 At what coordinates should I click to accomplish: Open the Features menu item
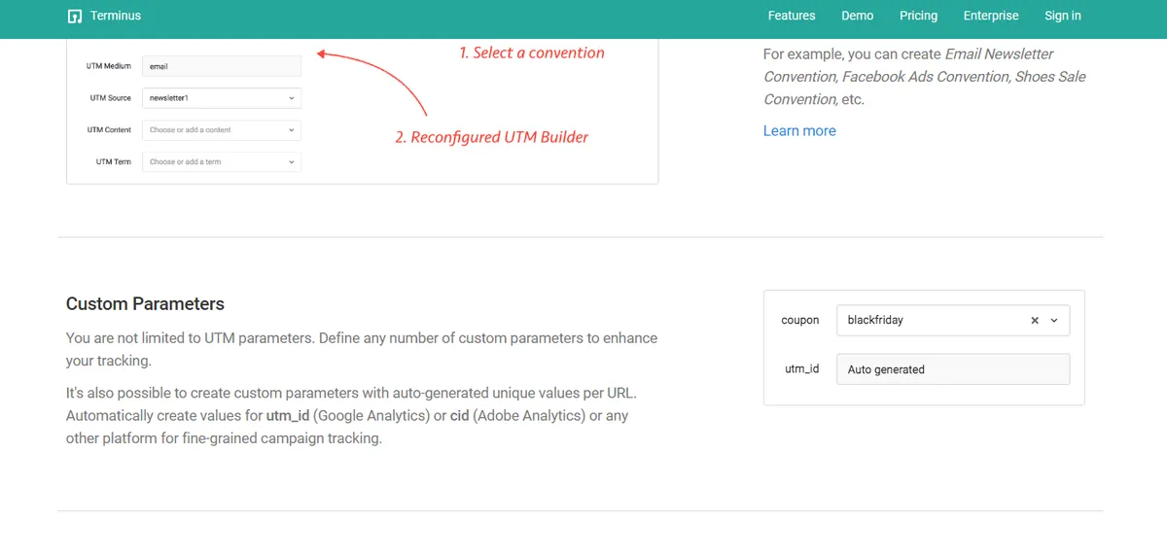(791, 16)
